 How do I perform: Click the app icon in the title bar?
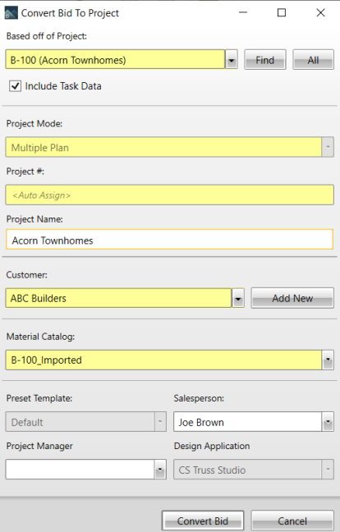[11, 13]
